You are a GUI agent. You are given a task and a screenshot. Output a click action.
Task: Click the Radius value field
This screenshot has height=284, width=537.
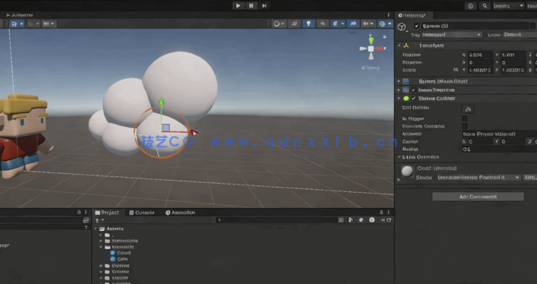499,149
